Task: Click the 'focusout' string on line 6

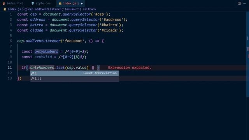Action: [74, 41]
